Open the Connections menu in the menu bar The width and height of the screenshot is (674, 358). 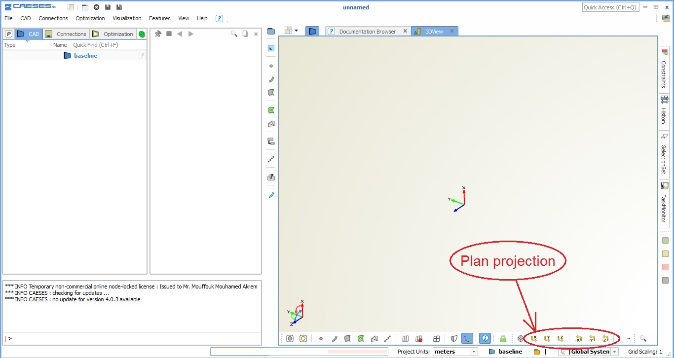(x=53, y=18)
